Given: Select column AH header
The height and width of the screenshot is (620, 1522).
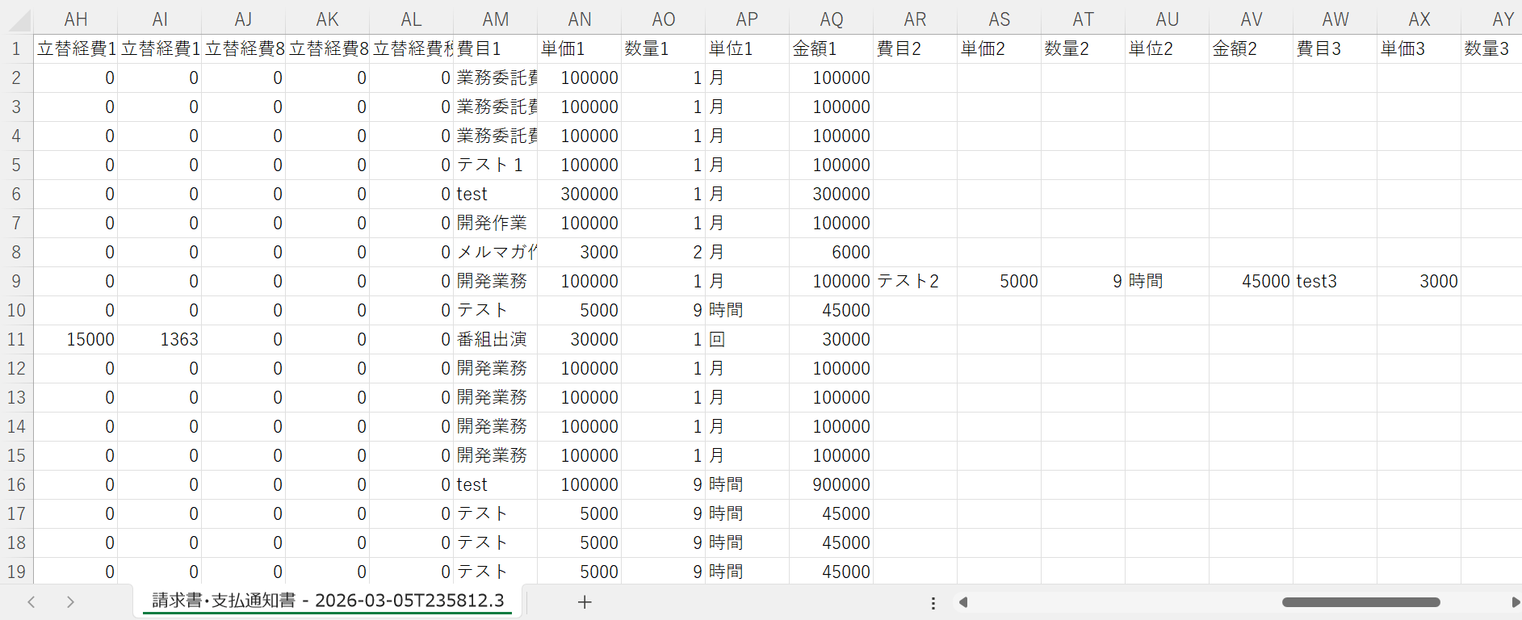Looking at the screenshot, I should point(76,19).
